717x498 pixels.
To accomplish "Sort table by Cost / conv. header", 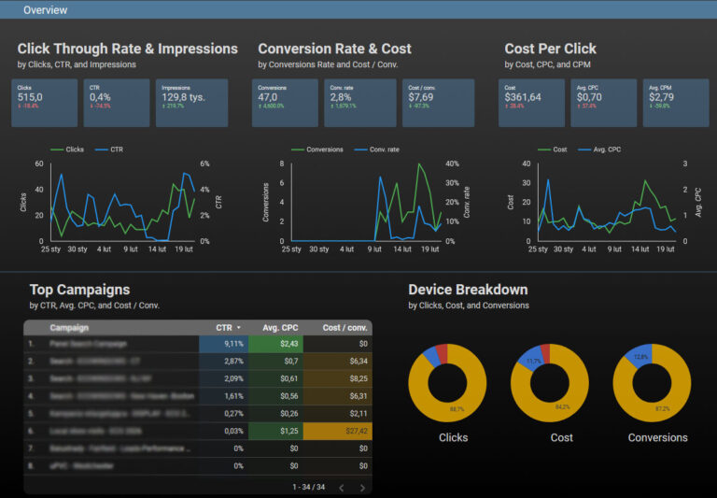I will (x=344, y=328).
